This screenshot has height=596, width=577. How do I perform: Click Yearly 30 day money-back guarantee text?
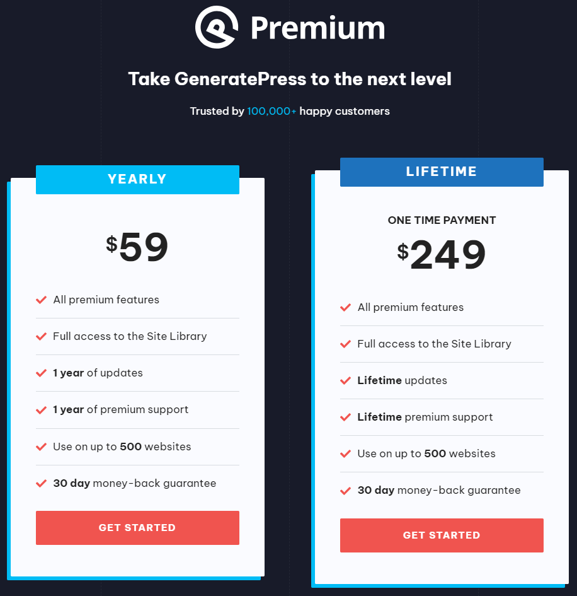[x=134, y=484]
